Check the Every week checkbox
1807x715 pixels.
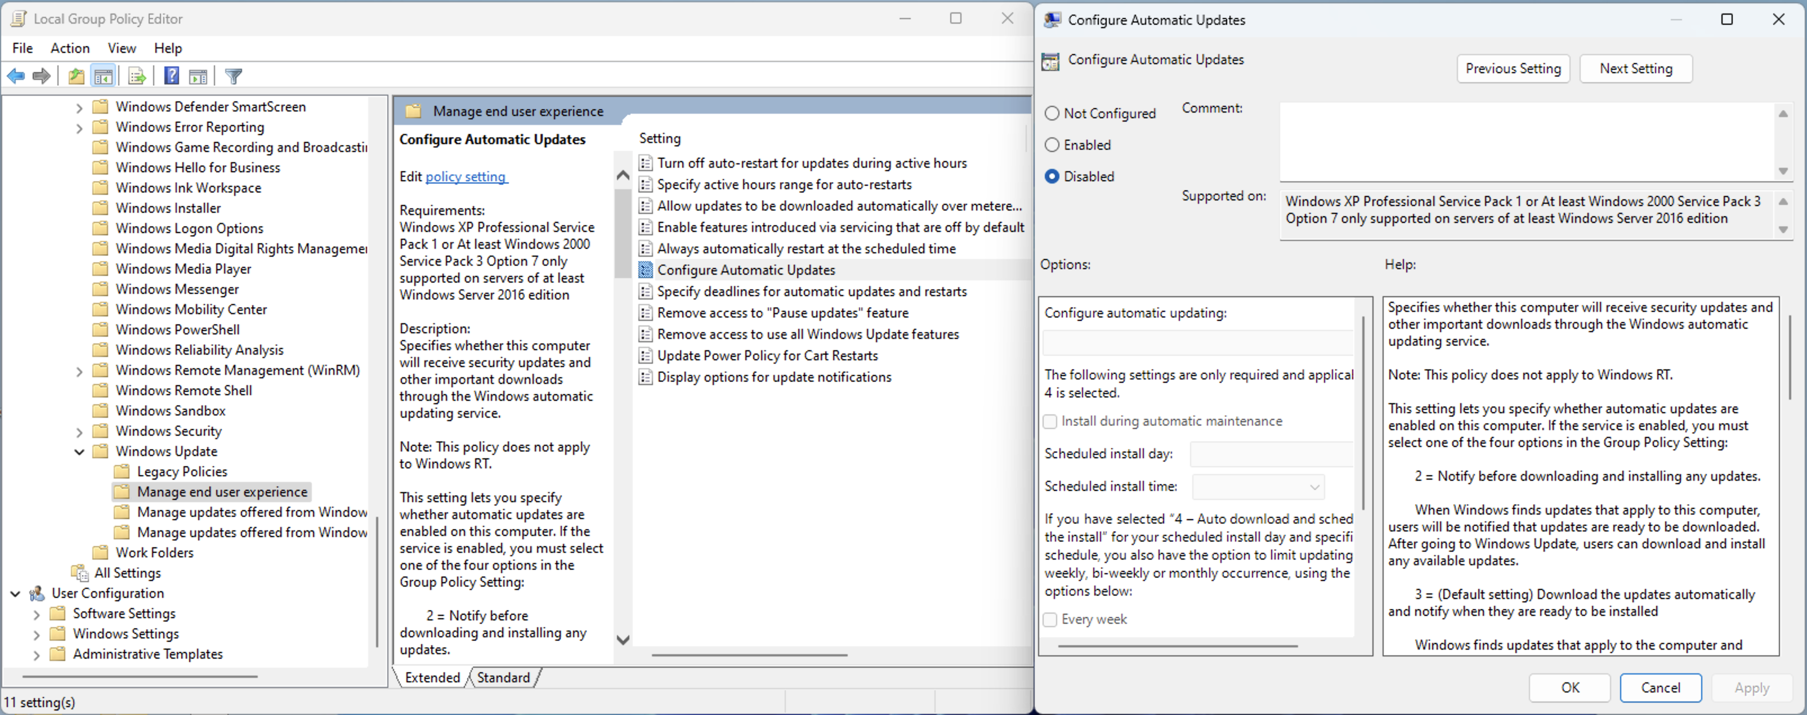pyautogui.click(x=1049, y=619)
